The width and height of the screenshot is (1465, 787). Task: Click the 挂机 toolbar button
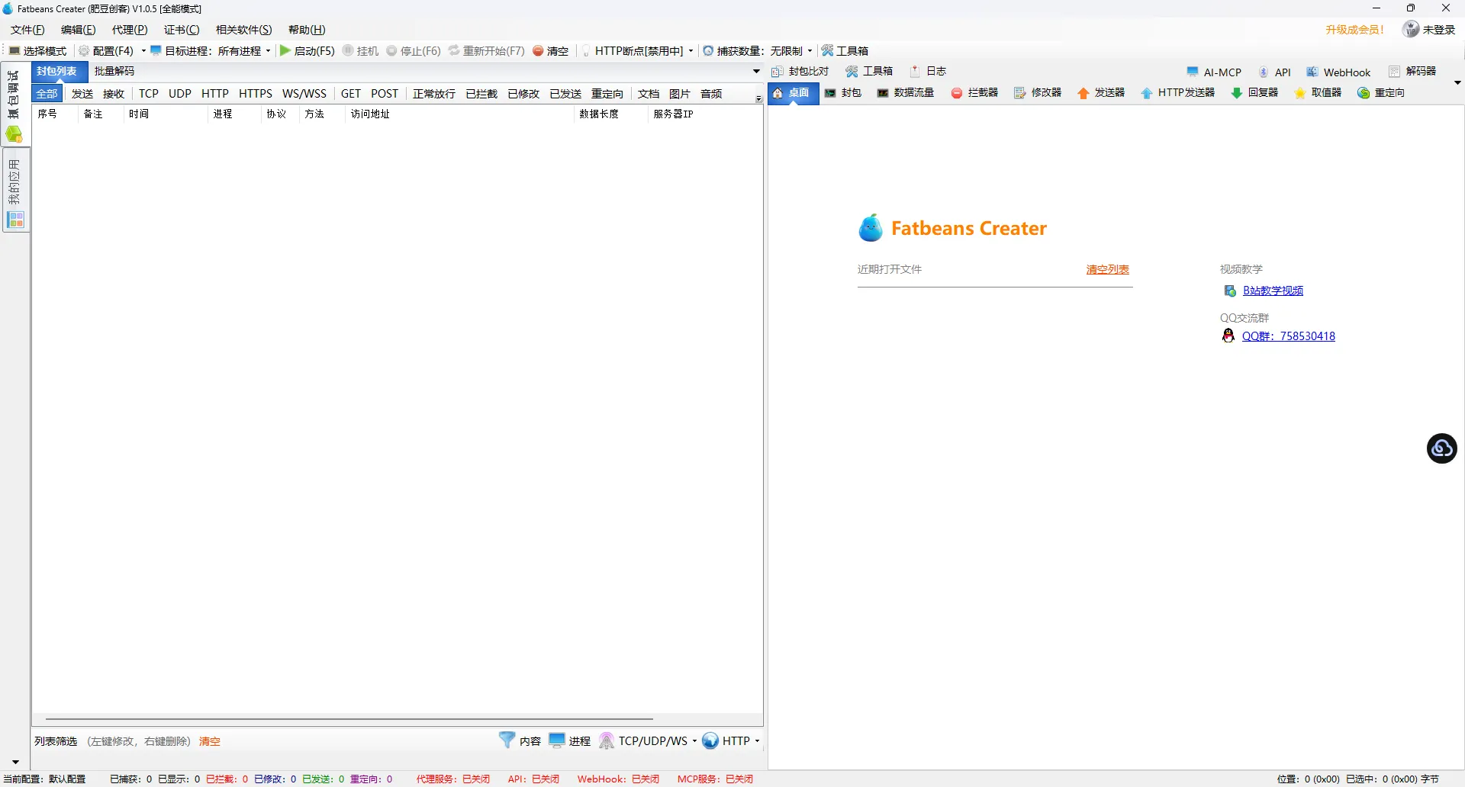point(360,51)
